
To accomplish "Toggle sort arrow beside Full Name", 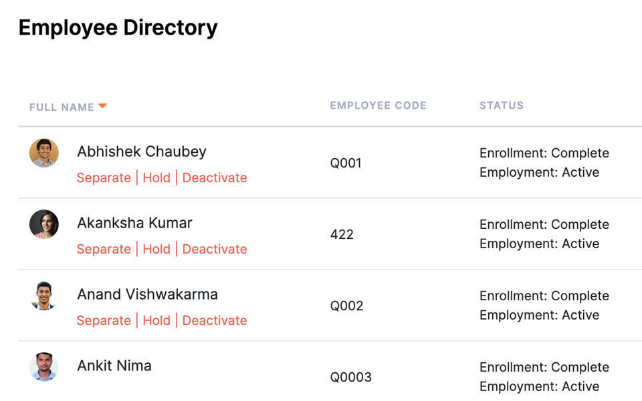I will pos(102,106).
